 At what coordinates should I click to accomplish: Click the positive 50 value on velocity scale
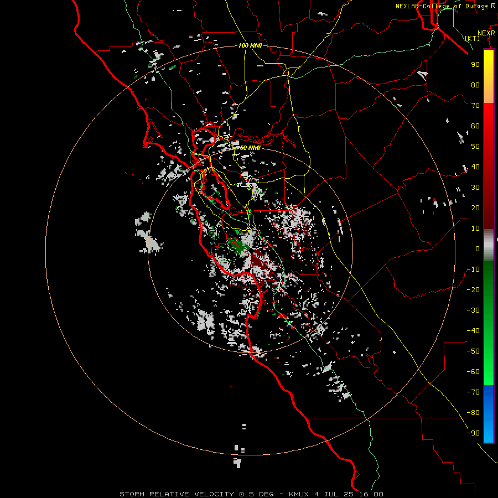(475, 147)
